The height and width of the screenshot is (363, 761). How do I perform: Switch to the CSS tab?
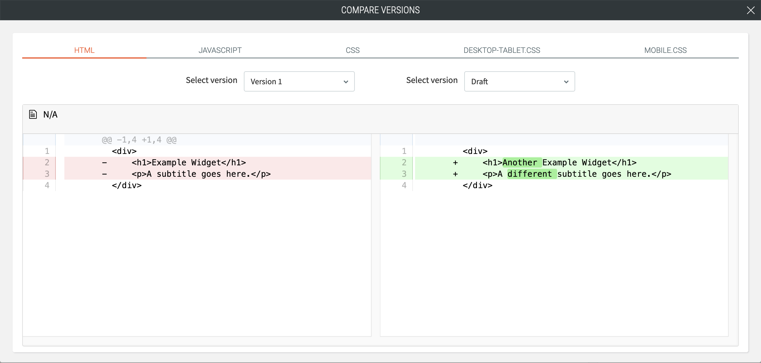click(x=352, y=50)
